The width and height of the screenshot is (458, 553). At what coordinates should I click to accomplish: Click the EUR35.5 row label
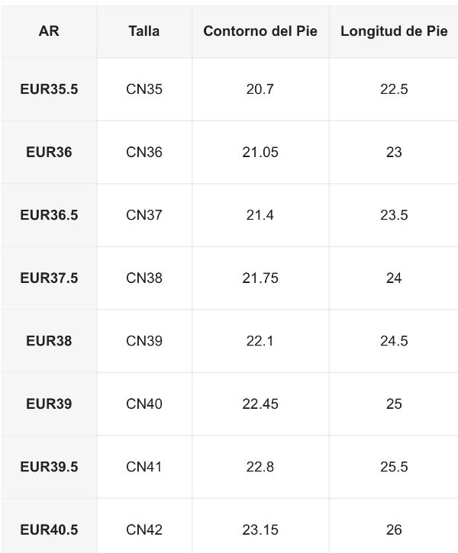(x=49, y=89)
